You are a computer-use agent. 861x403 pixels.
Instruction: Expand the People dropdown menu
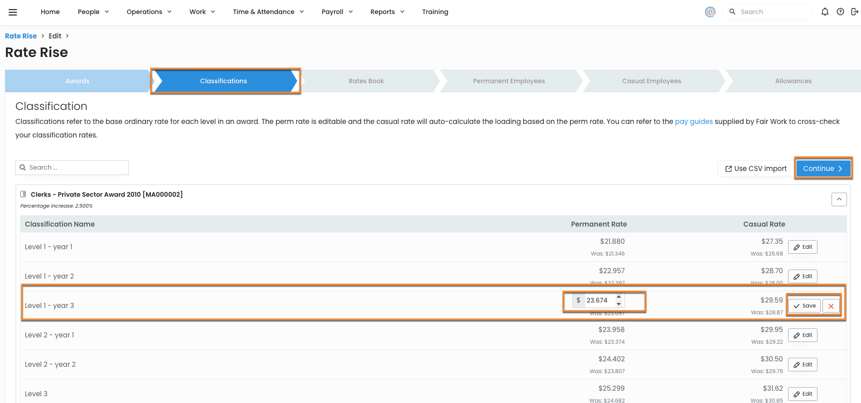93,12
